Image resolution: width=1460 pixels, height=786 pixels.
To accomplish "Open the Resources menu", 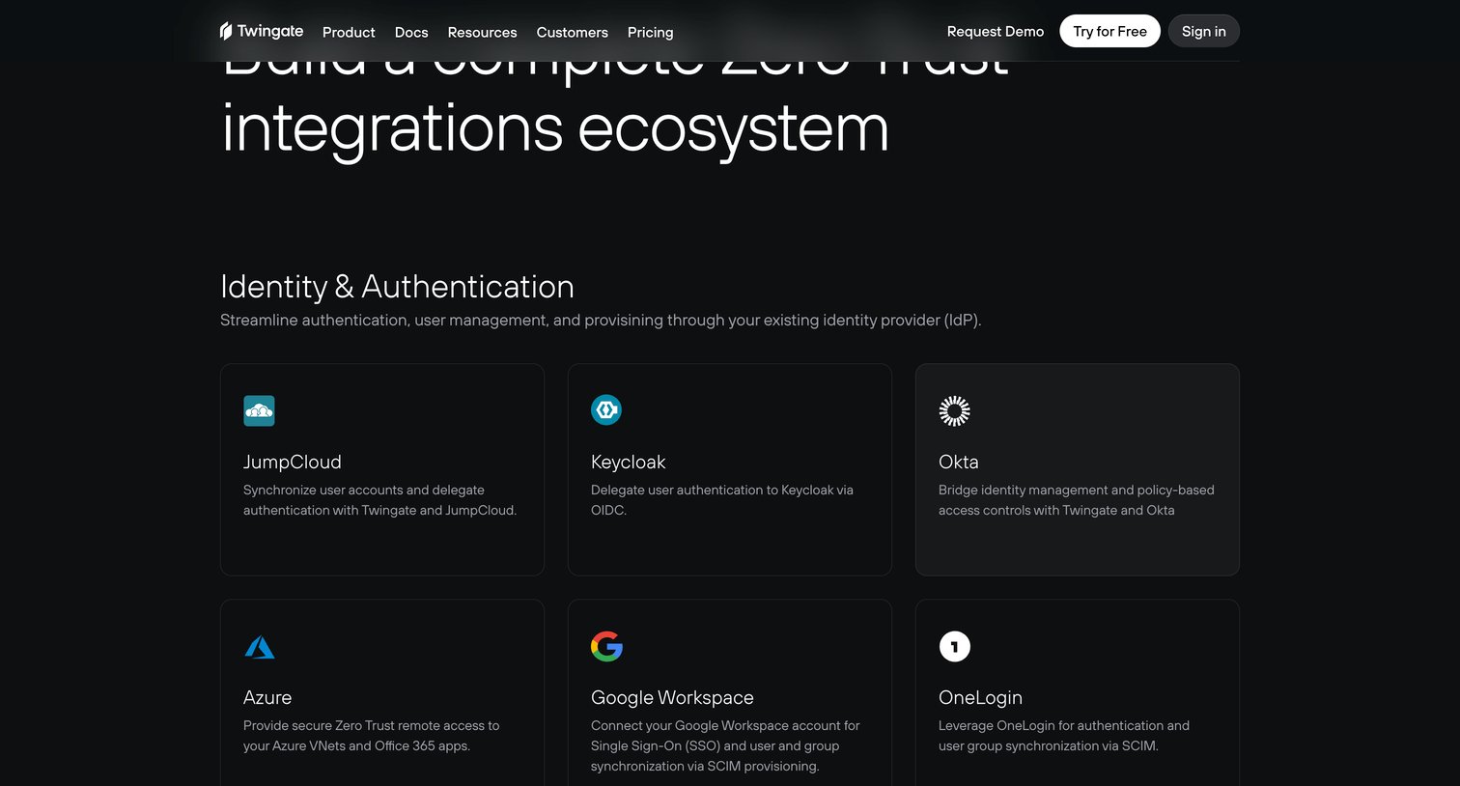I will point(482,32).
